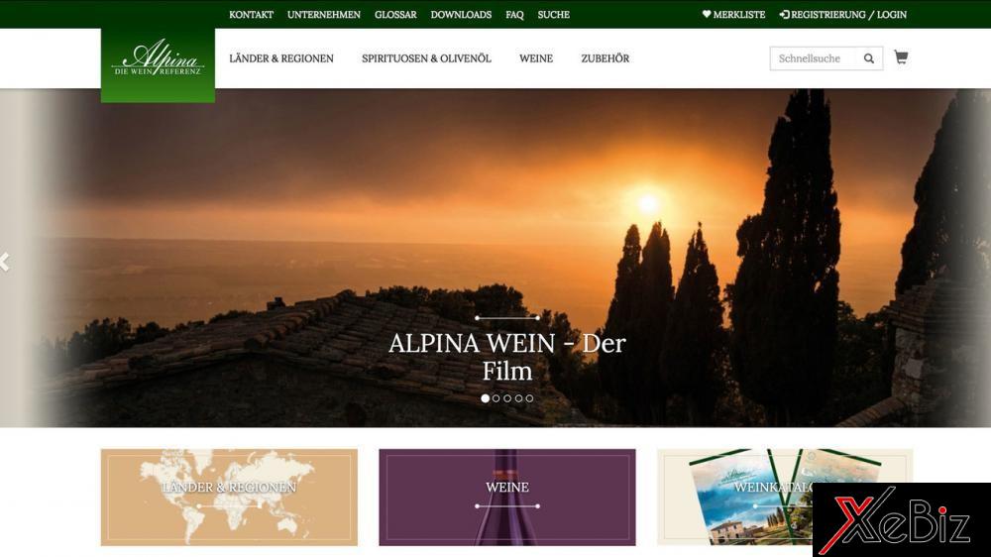This screenshot has width=991, height=557.
Task: Open the Zubehör menu item
Action: (x=605, y=58)
